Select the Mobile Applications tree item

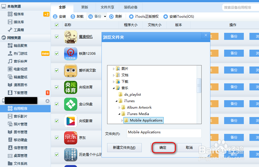click(x=146, y=120)
